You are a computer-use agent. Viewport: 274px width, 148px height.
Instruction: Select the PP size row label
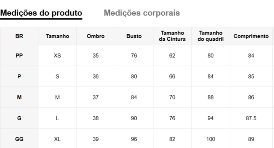(x=19, y=55)
